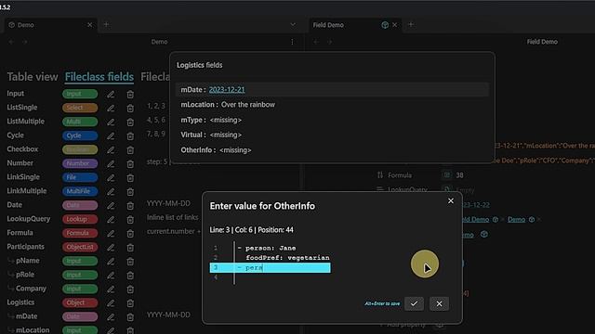Delete the ListSingle field trash icon

pyautogui.click(x=130, y=109)
